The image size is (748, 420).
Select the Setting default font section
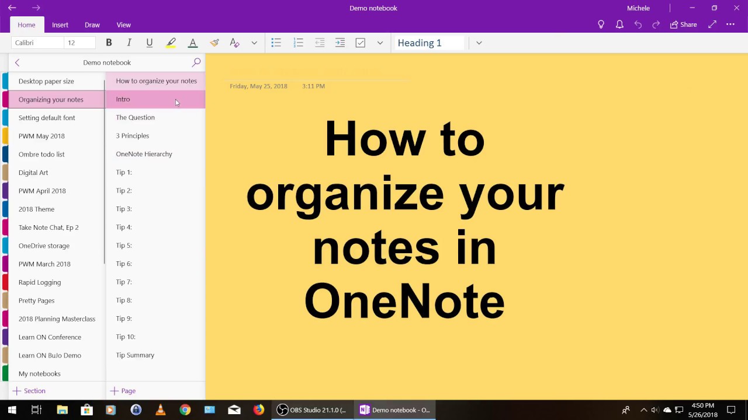56,118
